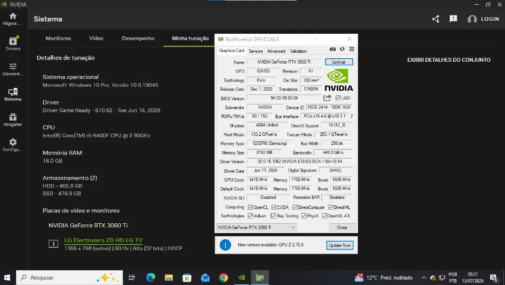Toggle the OpenCL checkbox

click(x=250, y=207)
